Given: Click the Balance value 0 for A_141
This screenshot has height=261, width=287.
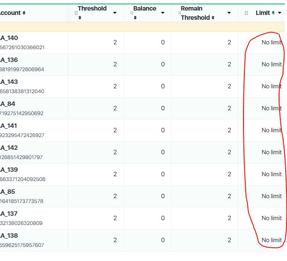Looking at the screenshot, I should click(163, 130).
